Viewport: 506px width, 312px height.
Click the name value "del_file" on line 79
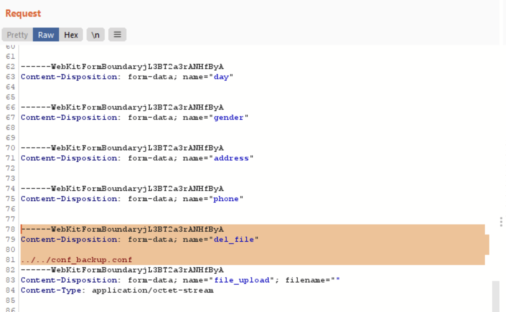(x=234, y=239)
